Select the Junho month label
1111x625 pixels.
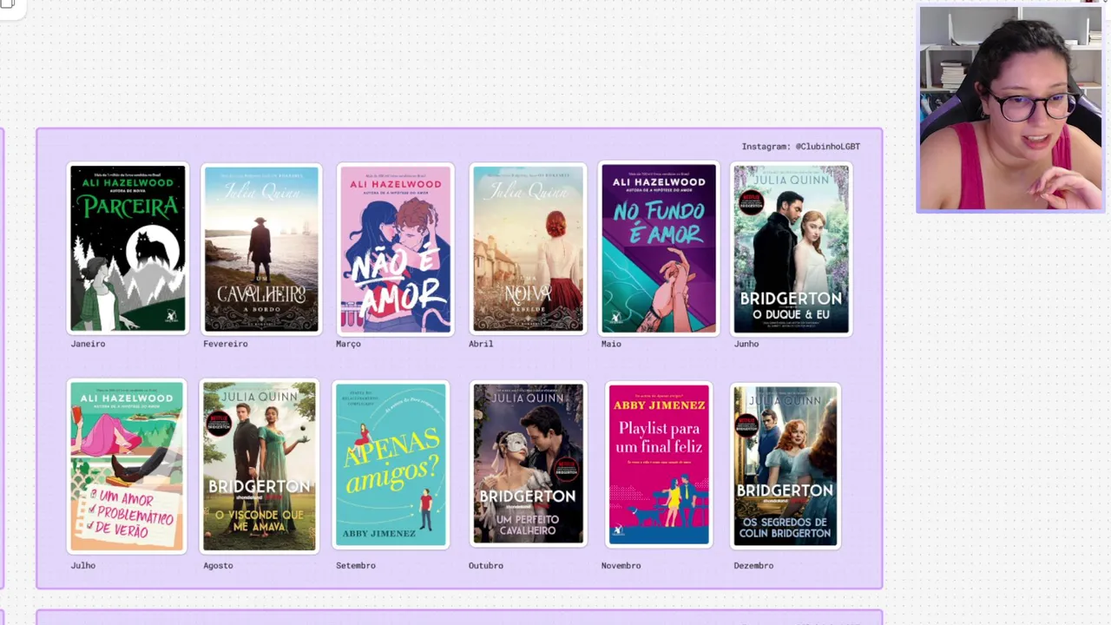click(746, 344)
